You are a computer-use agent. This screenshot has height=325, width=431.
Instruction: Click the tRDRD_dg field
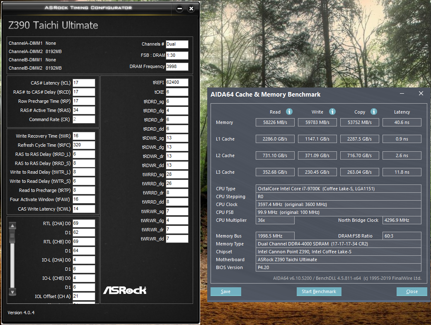point(177,111)
